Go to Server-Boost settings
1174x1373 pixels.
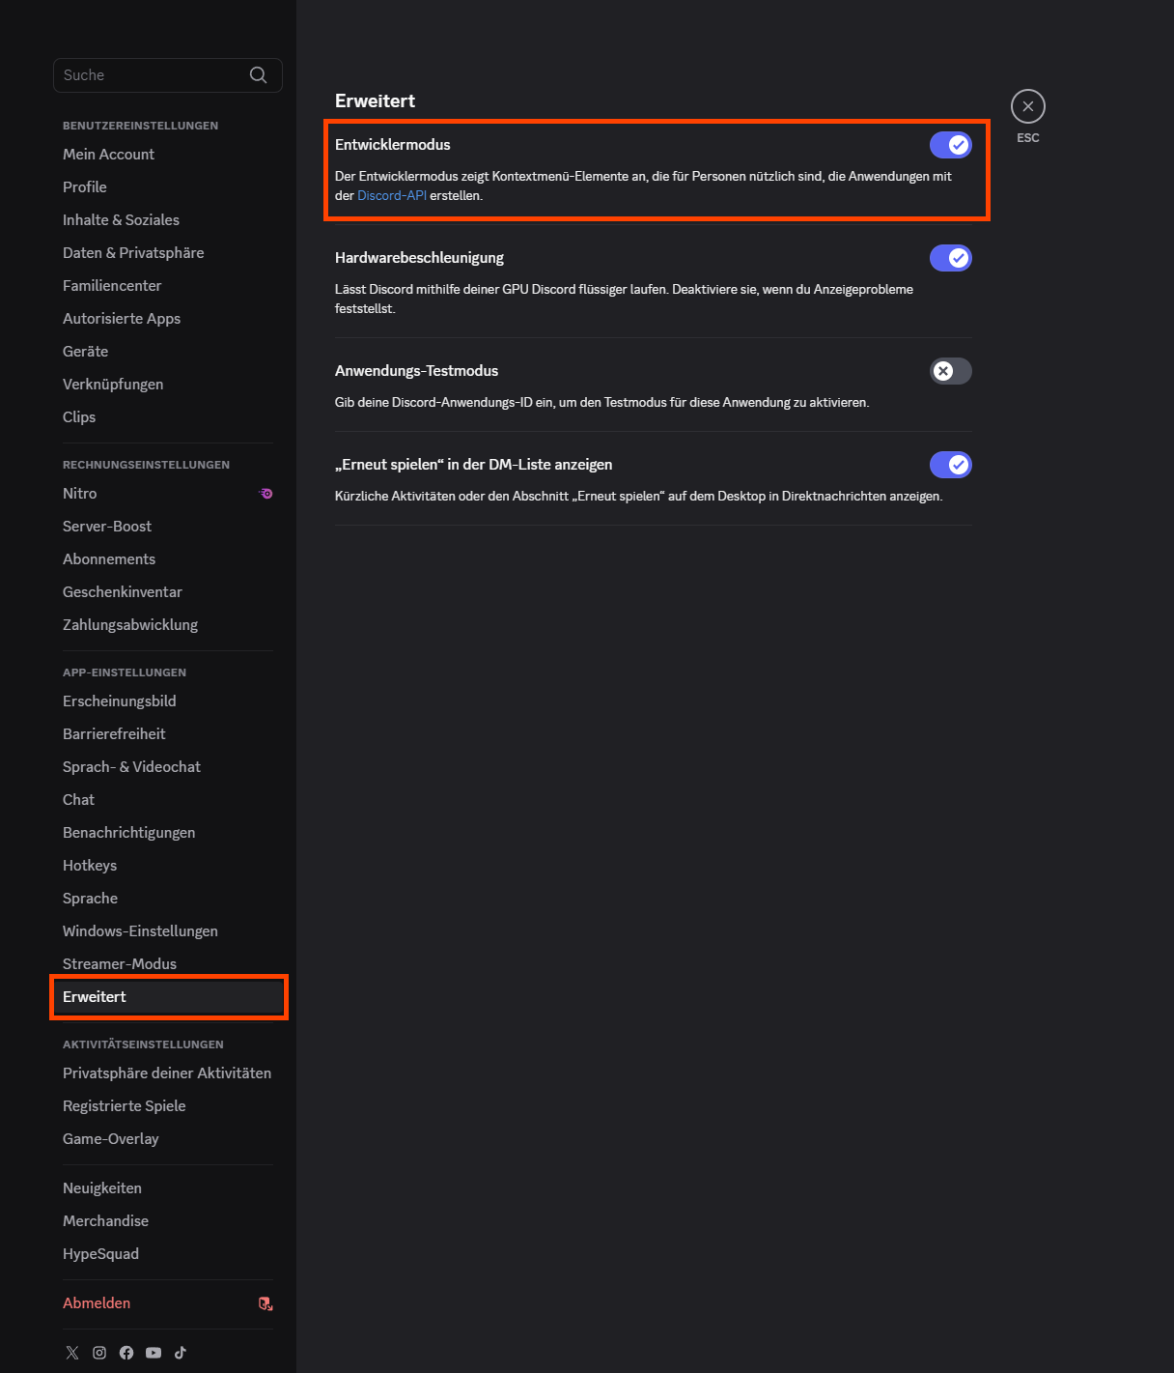click(168, 527)
